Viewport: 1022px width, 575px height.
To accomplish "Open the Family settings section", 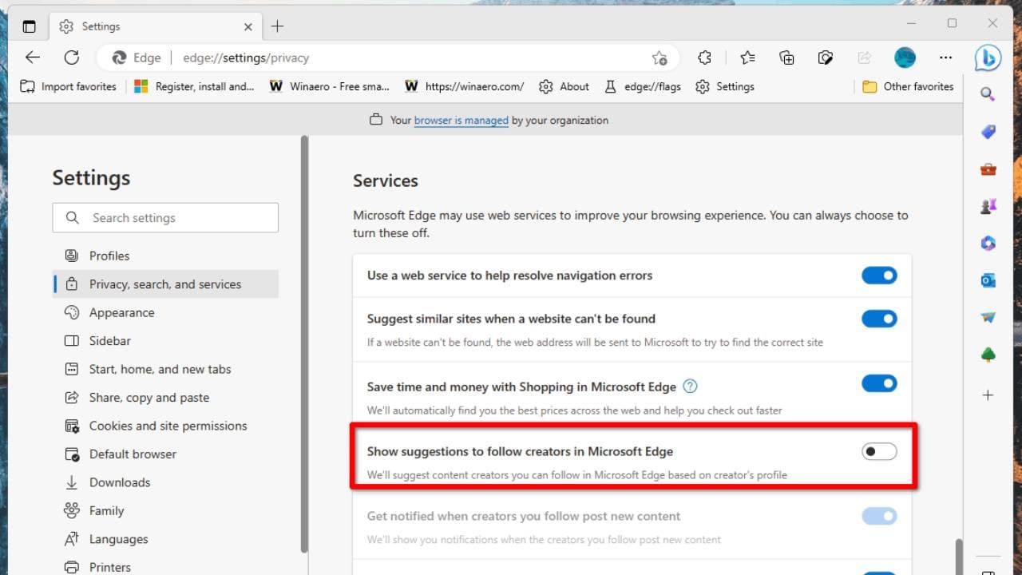I will pyautogui.click(x=165, y=511).
